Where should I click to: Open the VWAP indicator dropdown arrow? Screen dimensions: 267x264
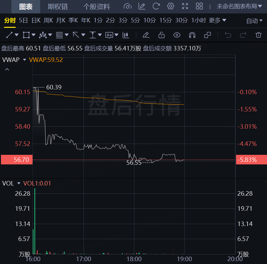(25, 60)
